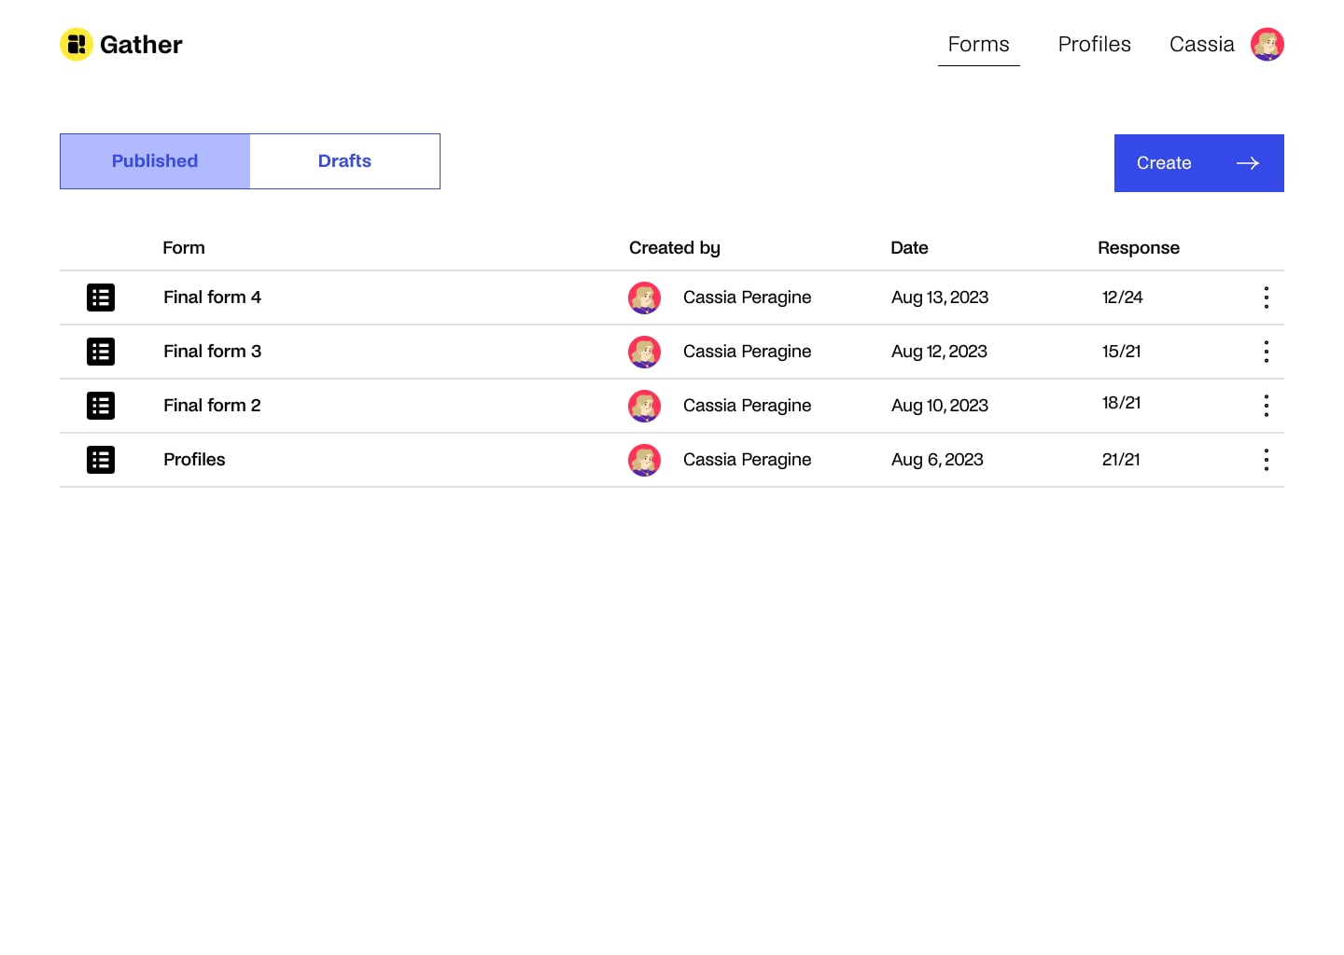Click the 21/21 response count
This screenshot has width=1344, height=955.
click(x=1121, y=460)
